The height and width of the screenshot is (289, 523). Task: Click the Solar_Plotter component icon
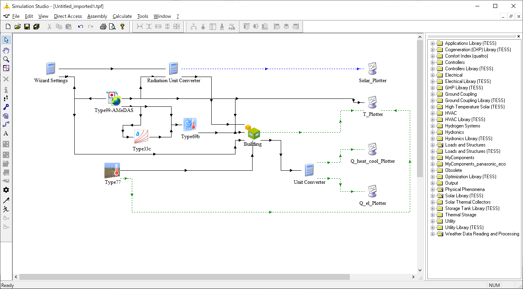coord(372,68)
